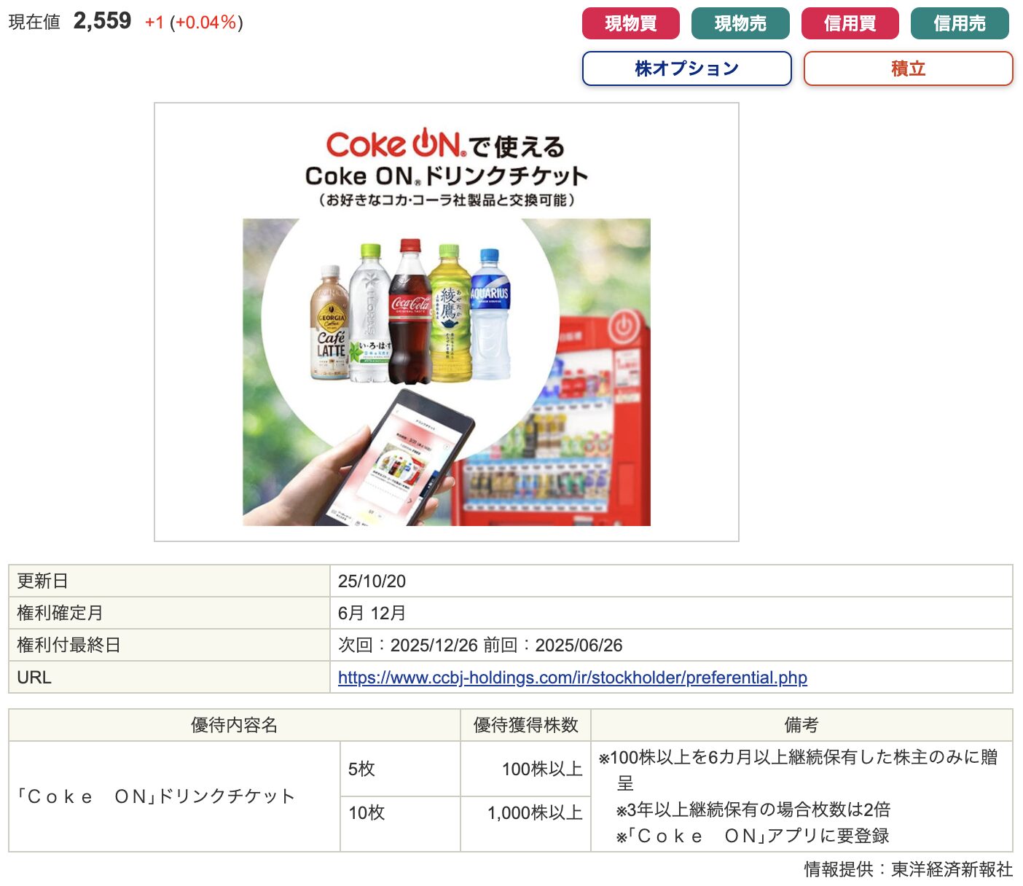
Task: Open the 株オプション page
Action: click(x=686, y=68)
